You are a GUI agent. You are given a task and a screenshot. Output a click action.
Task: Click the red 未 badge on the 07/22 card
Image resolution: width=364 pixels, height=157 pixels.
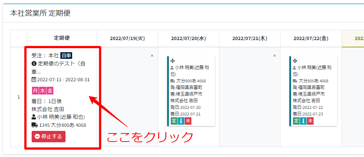pos(310,121)
